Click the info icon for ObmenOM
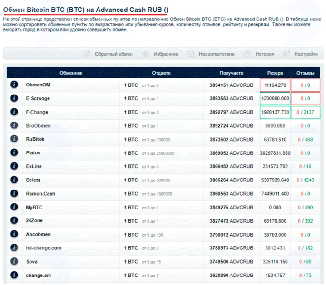Viewport: 326px width, 285px height. point(14,85)
